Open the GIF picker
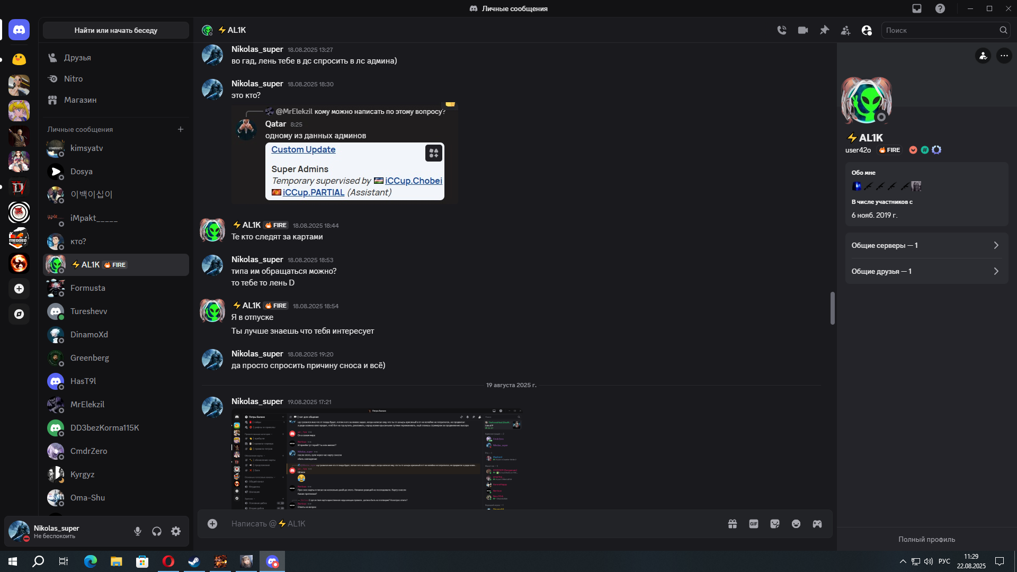This screenshot has width=1017, height=572. click(x=754, y=524)
